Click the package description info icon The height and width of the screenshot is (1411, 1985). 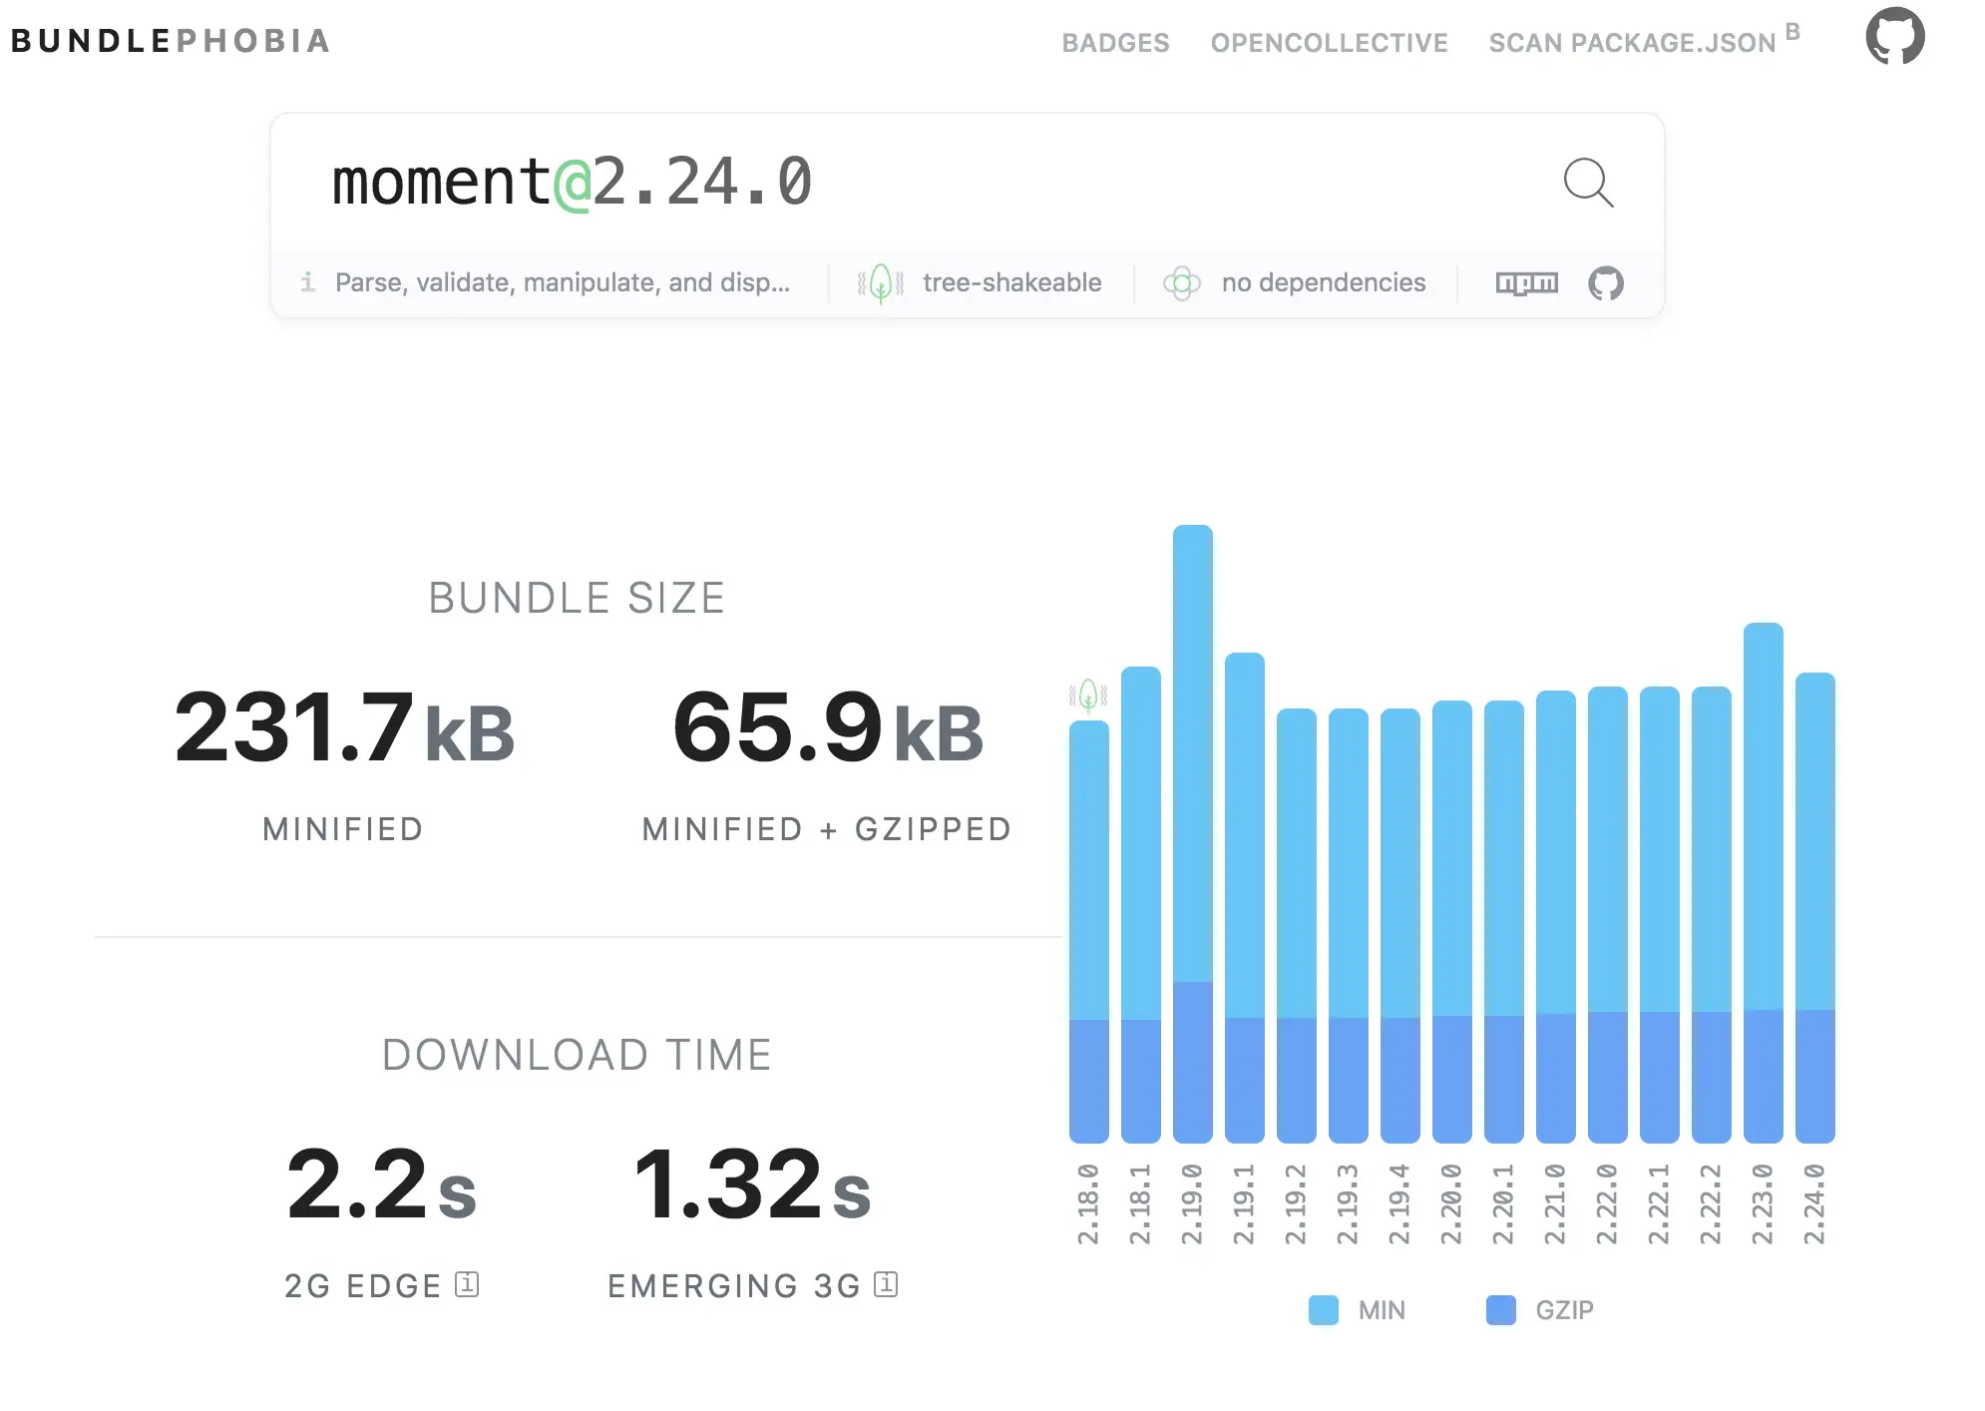pyautogui.click(x=308, y=282)
